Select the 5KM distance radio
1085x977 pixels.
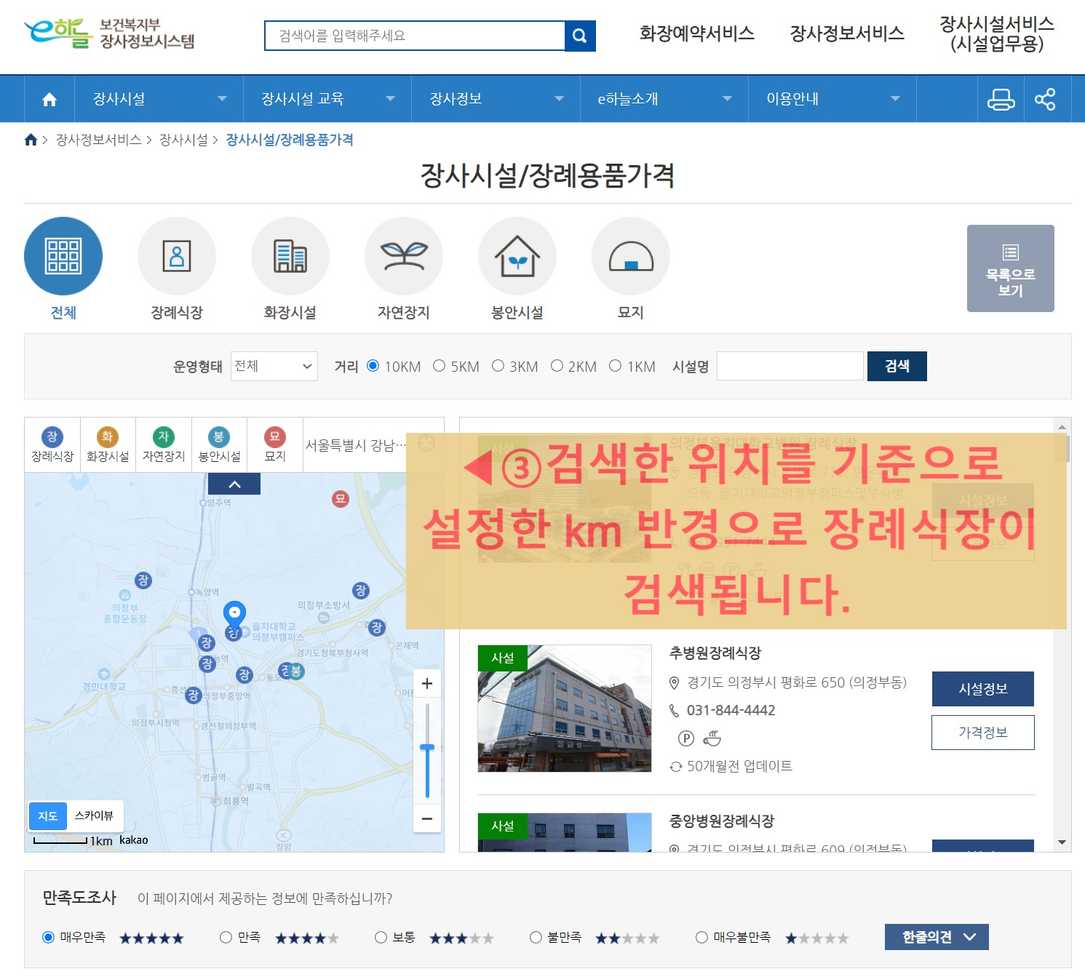coord(439,366)
